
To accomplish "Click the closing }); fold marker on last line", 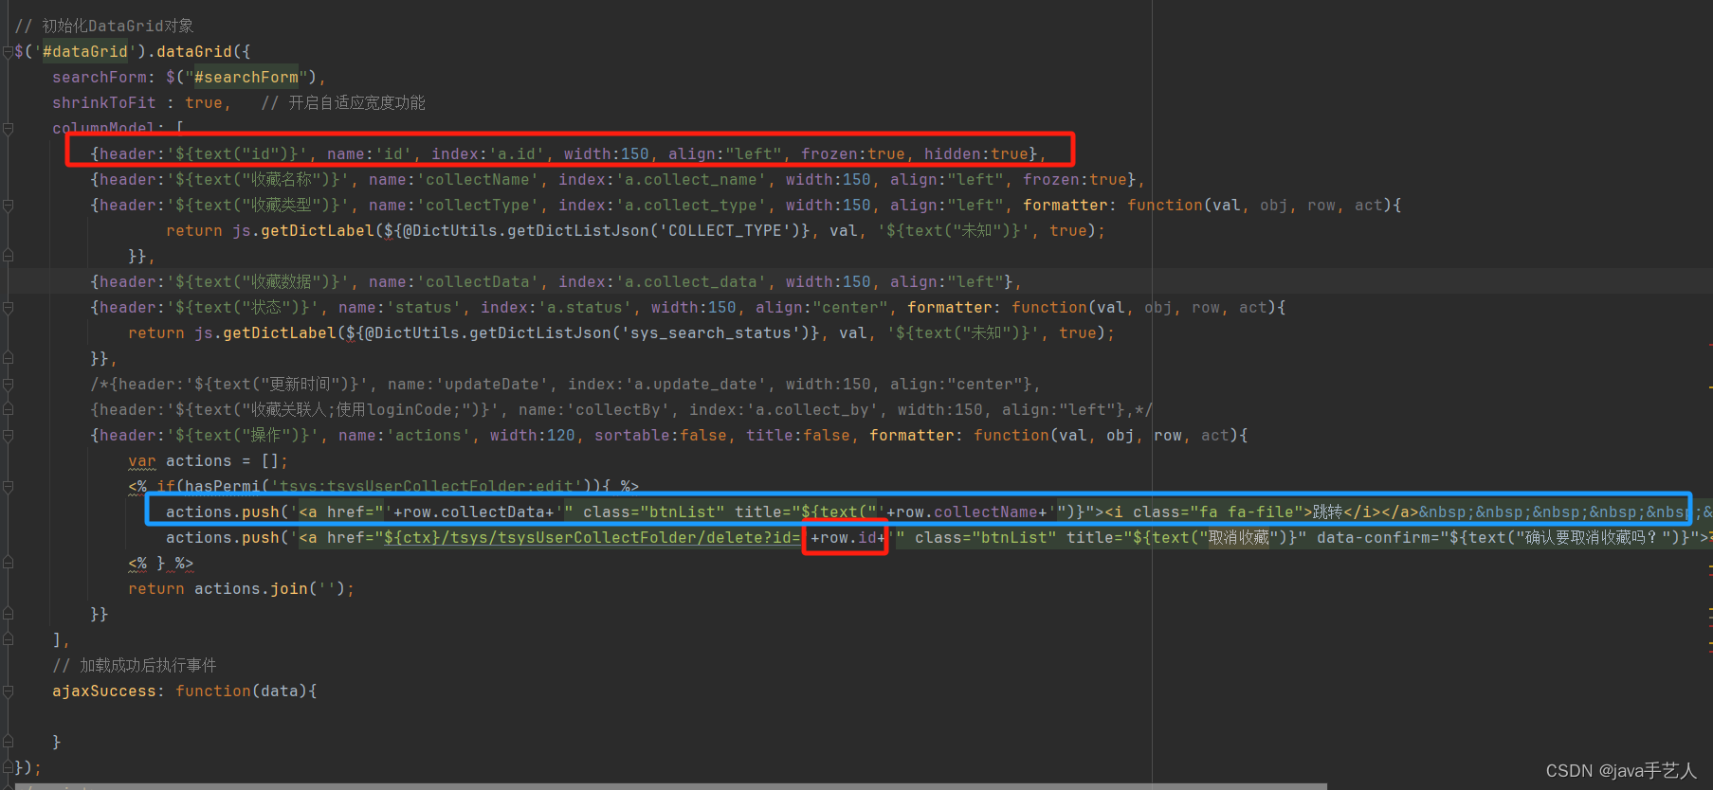I will (8, 768).
